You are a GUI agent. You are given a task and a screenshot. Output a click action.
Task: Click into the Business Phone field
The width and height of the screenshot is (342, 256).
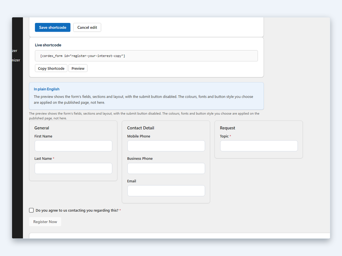point(166,169)
